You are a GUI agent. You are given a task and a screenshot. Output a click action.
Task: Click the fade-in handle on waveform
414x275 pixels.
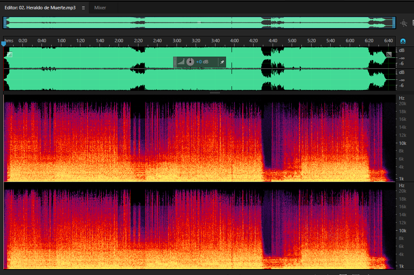pyautogui.click(x=10, y=54)
